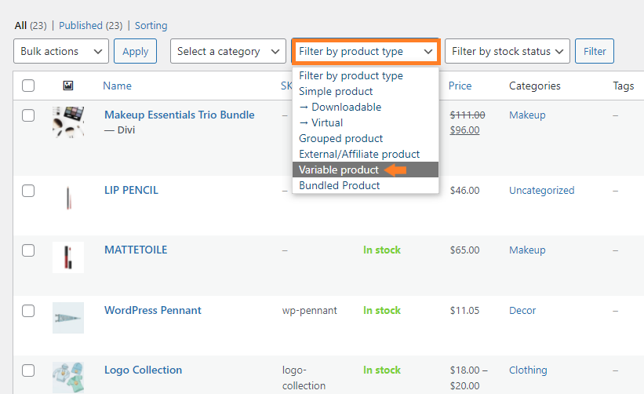The width and height of the screenshot is (644, 394).
Task: Click the Clothing category link
Action: pos(528,370)
